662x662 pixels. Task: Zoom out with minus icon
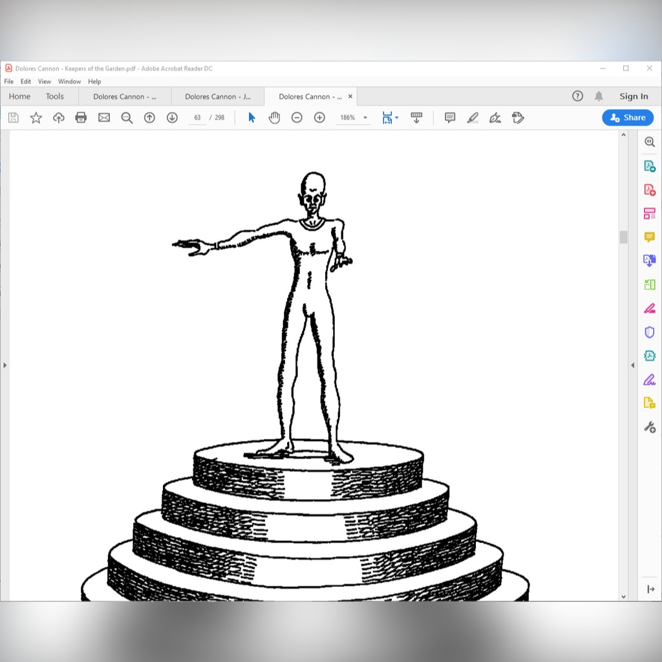(297, 118)
